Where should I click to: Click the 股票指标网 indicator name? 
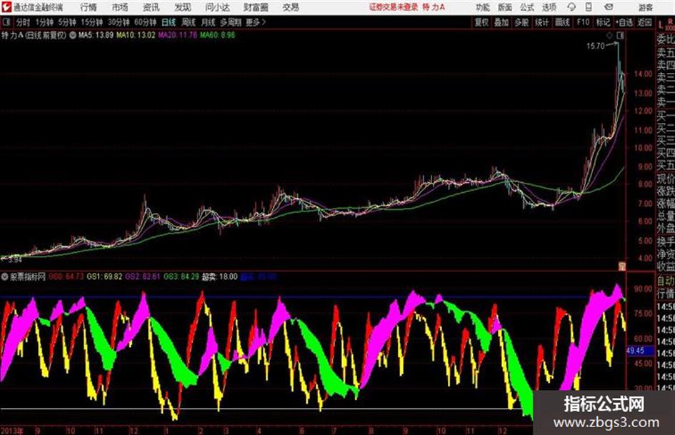coord(28,276)
